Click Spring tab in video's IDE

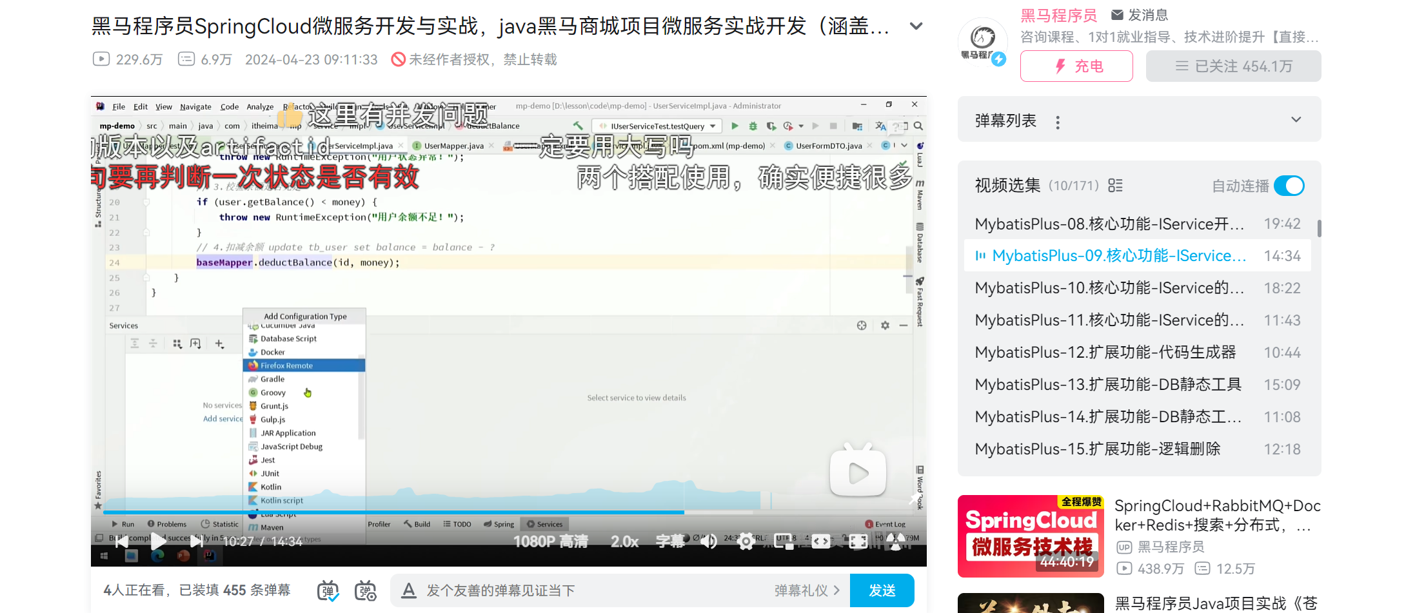point(499,524)
